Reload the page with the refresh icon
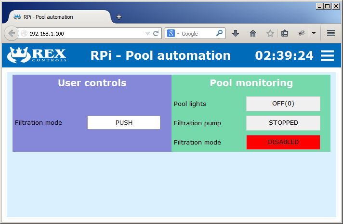The height and width of the screenshot is (224, 343). pyautogui.click(x=156, y=34)
